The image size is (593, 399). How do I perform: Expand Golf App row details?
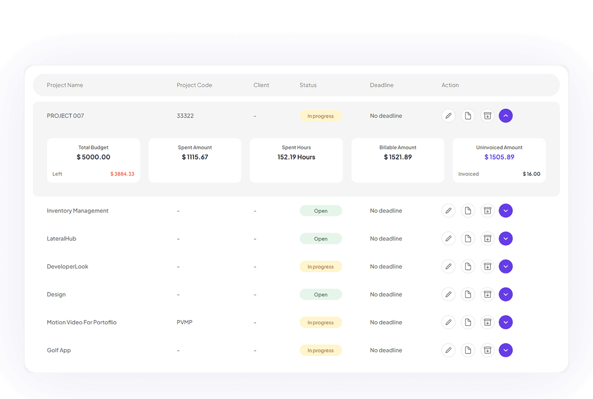pyautogui.click(x=505, y=350)
